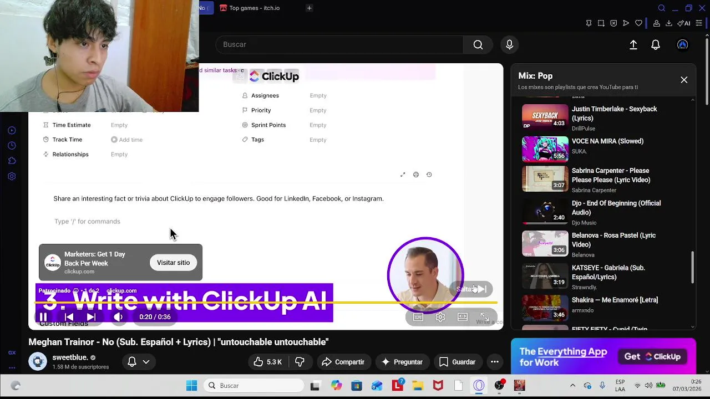The height and width of the screenshot is (399, 710).
Task: Open File Explorer from taskbar
Action: 418,386
